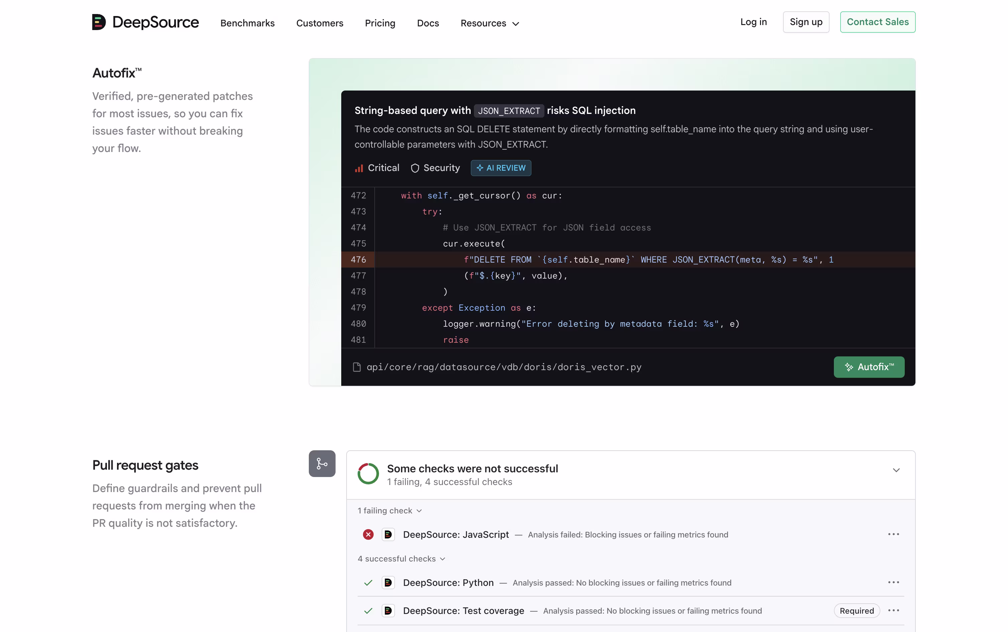Image resolution: width=1008 pixels, height=632 pixels.
Task: Click line number 472
Action: (358, 196)
